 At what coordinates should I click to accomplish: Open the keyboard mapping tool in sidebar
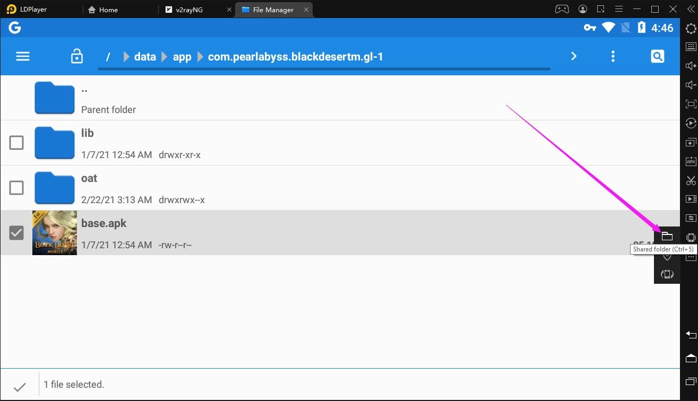pyautogui.click(x=691, y=47)
